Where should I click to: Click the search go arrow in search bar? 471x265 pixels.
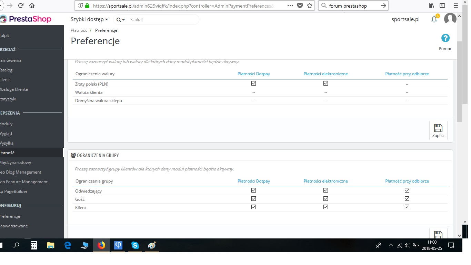coord(383,6)
